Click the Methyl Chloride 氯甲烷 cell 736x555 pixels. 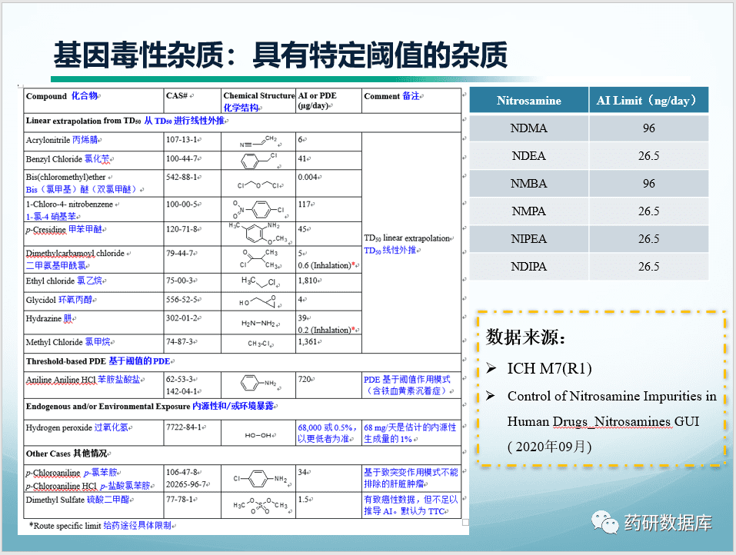(93, 344)
